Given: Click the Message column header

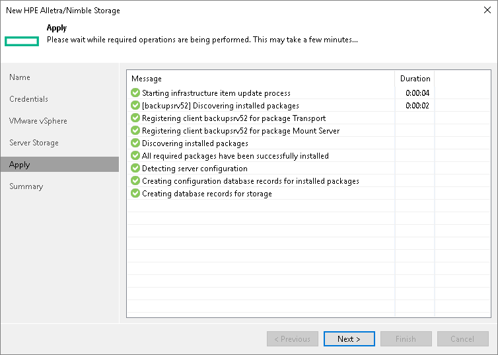Looking at the screenshot, I should click(x=261, y=79).
